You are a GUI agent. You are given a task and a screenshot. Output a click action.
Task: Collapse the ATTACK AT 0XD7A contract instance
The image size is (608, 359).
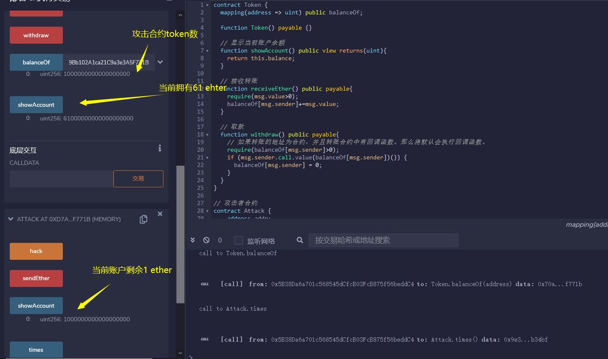pos(11,219)
